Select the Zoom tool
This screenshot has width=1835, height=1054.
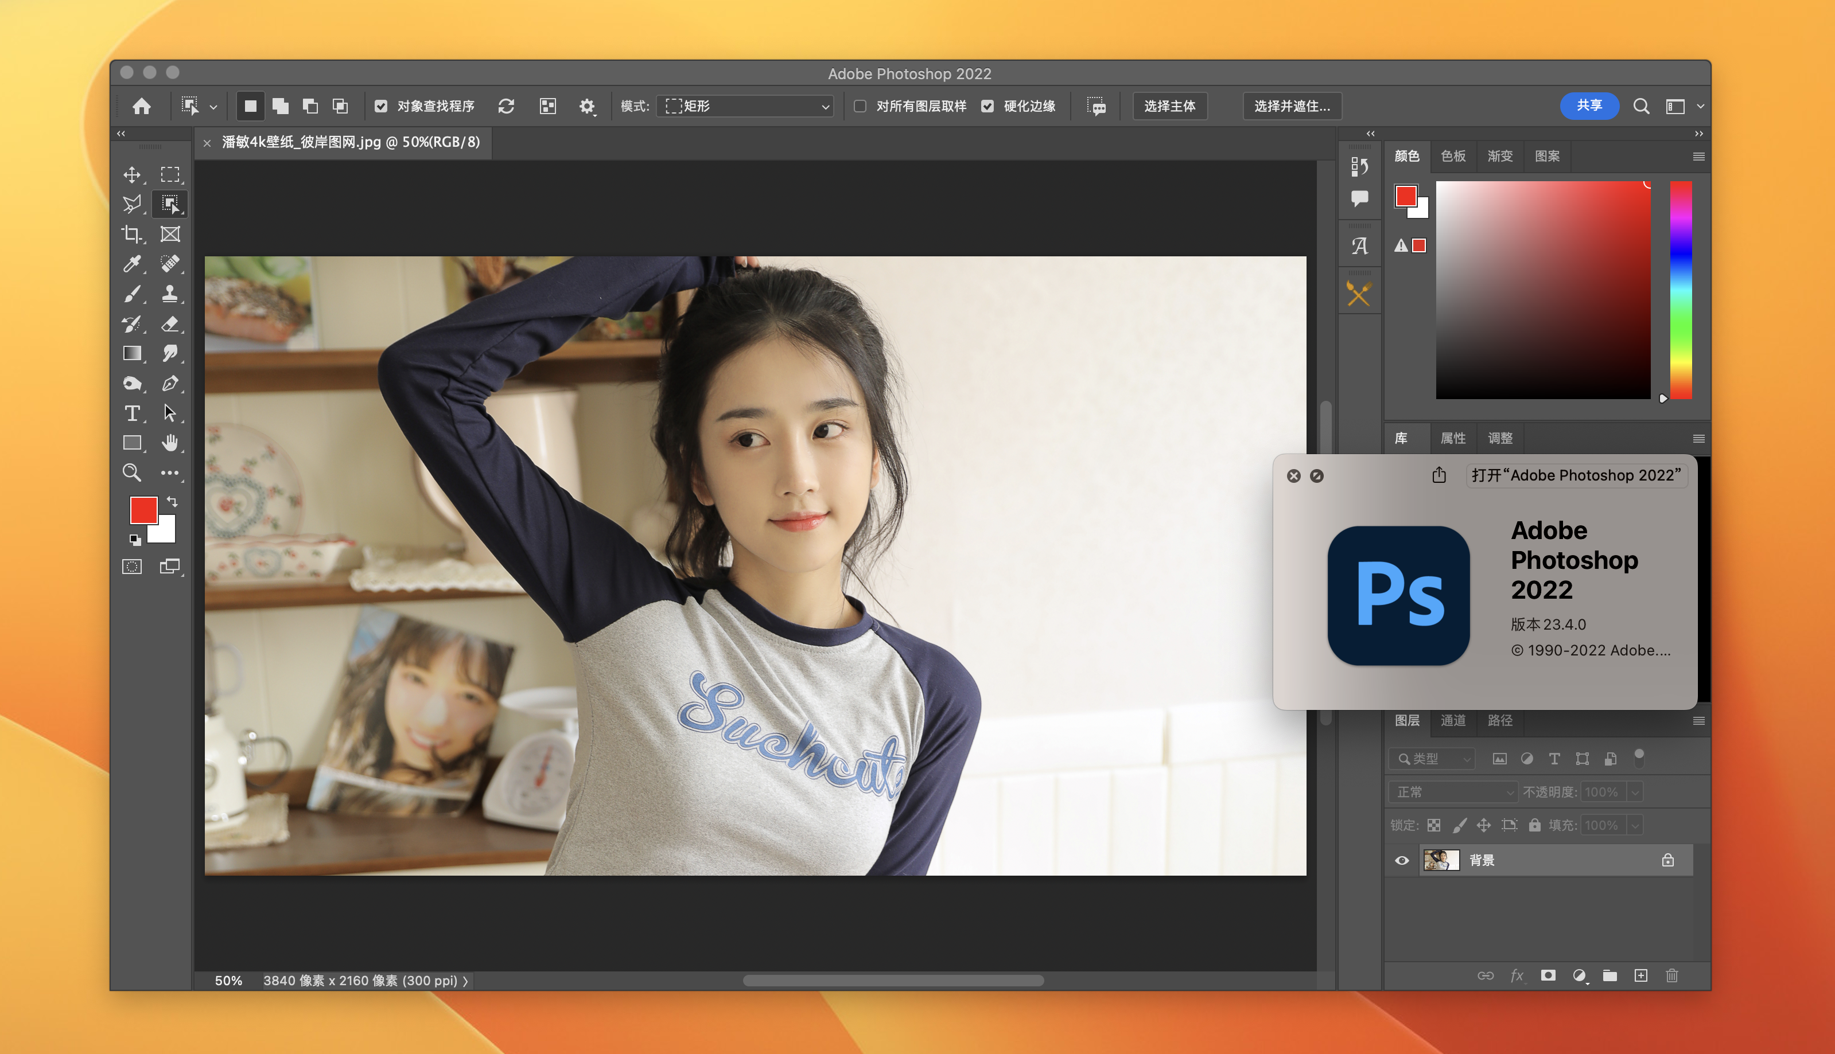pos(132,473)
